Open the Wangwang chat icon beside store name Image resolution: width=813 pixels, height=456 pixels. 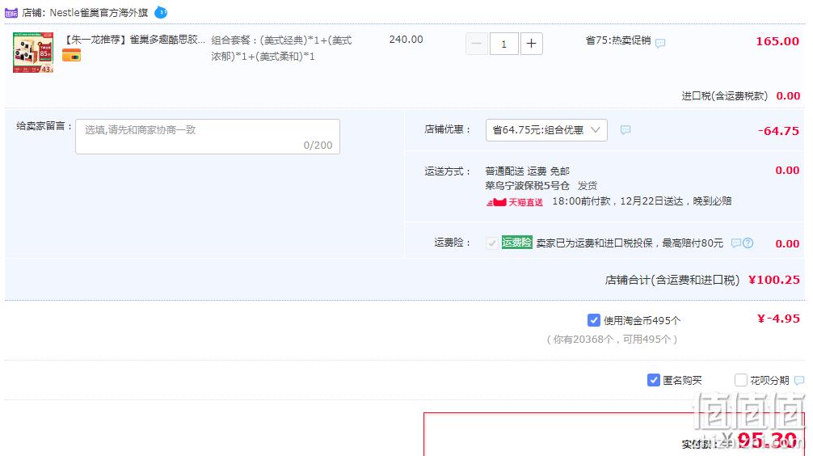[161, 12]
